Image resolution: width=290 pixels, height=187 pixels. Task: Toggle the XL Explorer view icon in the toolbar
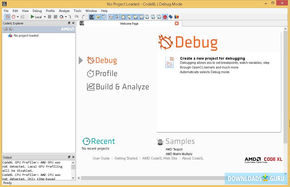(92, 17)
